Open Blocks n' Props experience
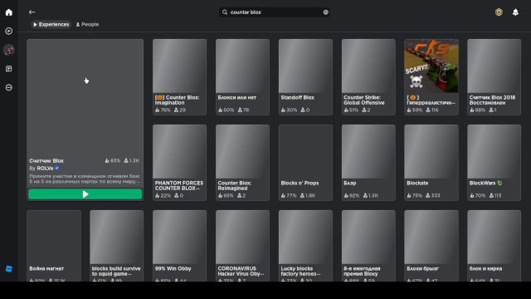Screen dimensions: 531x299 coord(305,163)
